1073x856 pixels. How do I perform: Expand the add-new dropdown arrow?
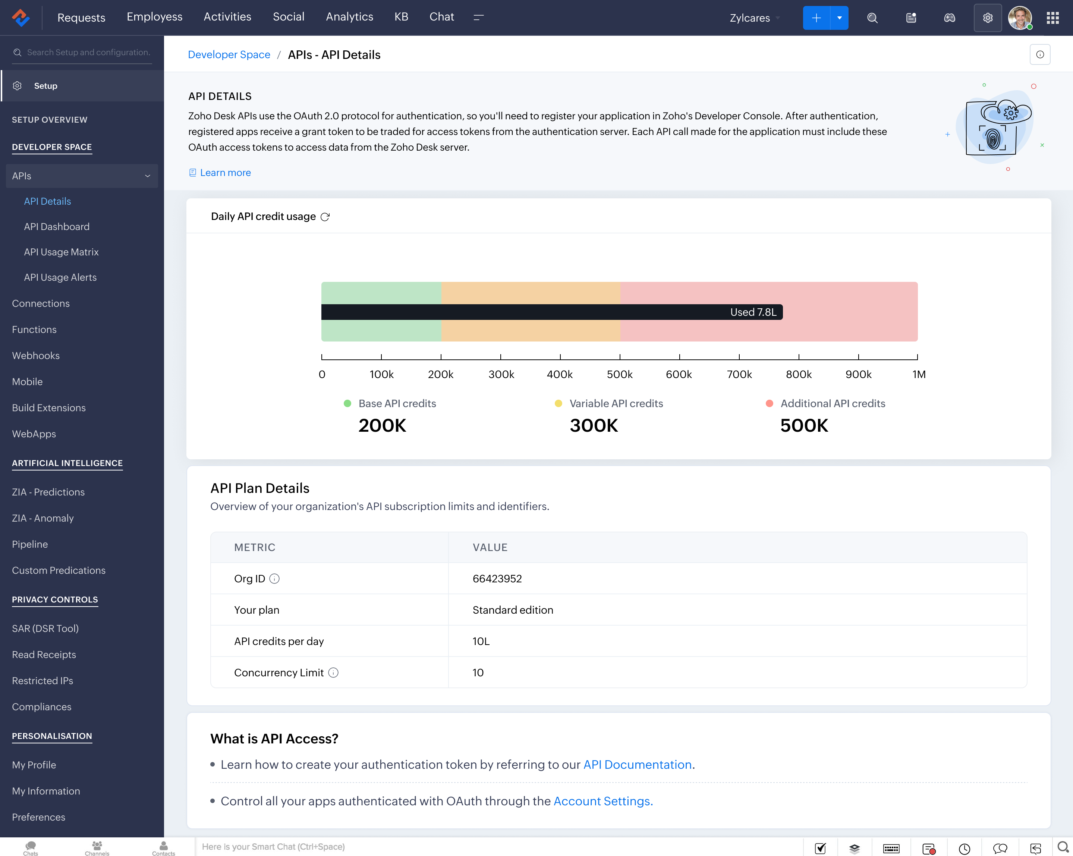point(840,18)
